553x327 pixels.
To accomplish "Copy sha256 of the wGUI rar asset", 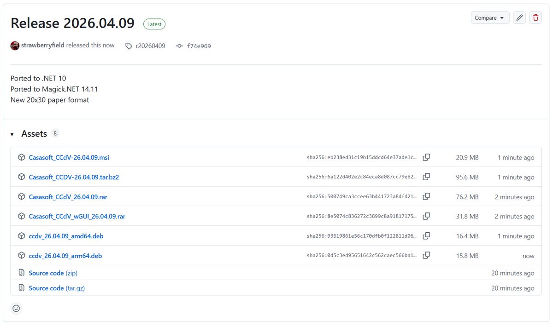I will pos(427,216).
